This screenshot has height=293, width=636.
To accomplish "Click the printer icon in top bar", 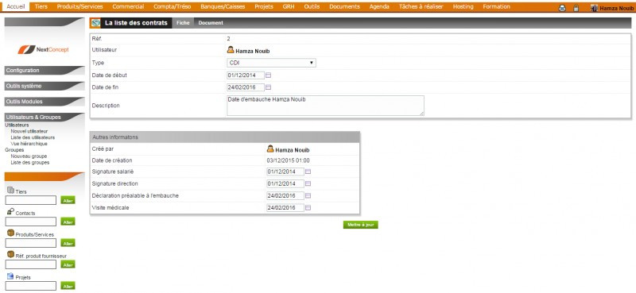I will coord(562,8).
